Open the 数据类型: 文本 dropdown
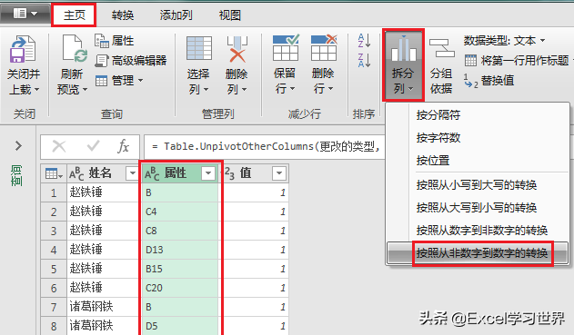The height and width of the screenshot is (335, 574). pos(505,41)
